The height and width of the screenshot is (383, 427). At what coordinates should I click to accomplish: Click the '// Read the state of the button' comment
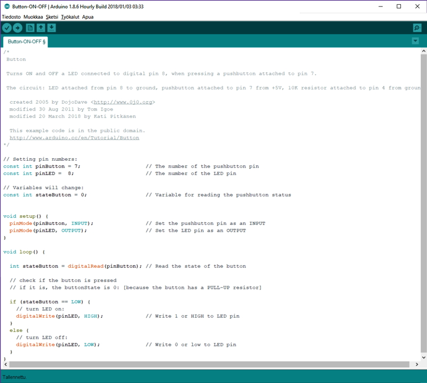[196, 266]
